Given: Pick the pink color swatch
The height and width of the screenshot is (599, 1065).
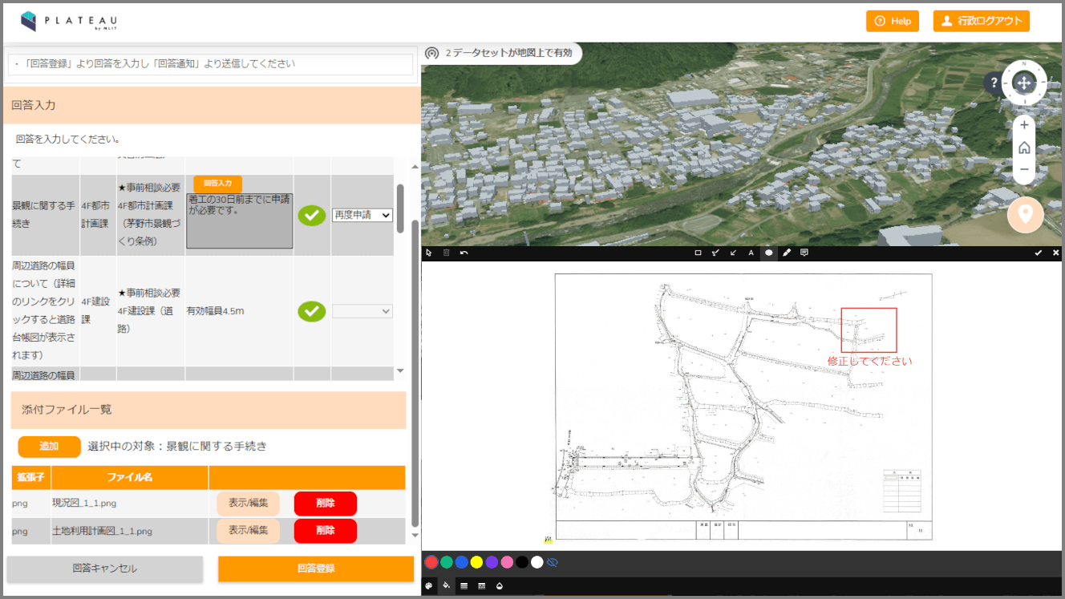Looking at the screenshot, I should point(507,562).
